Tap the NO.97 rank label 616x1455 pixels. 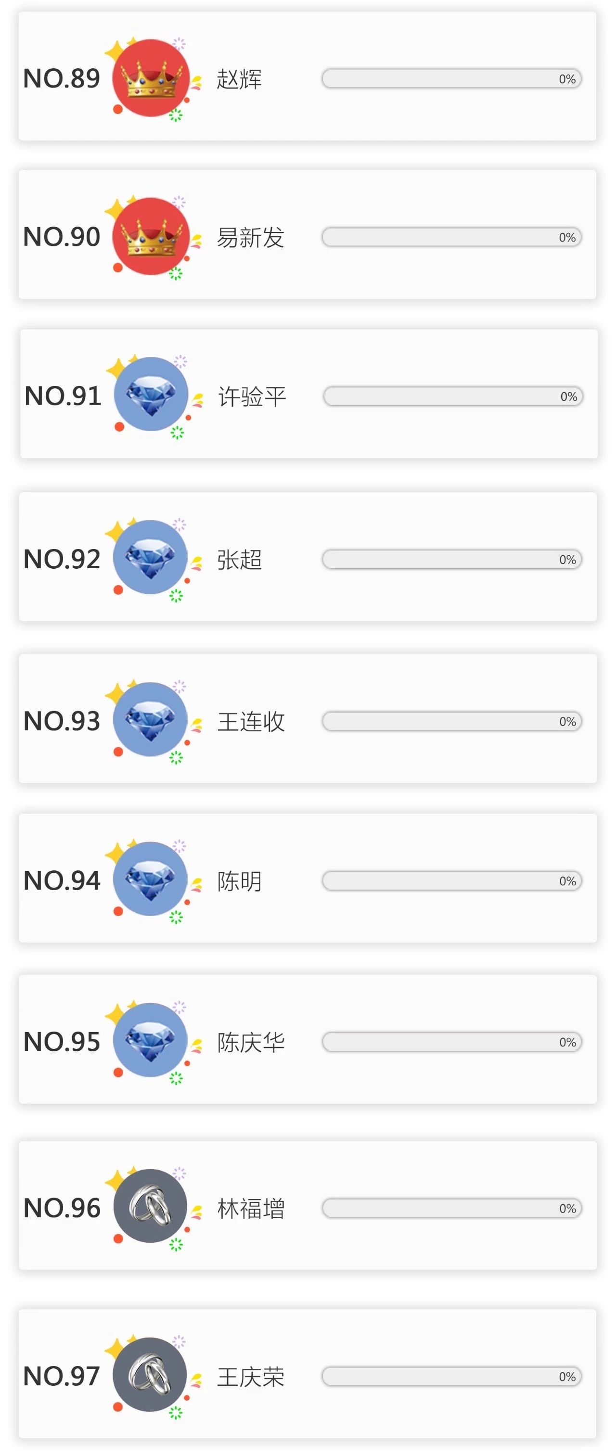pyautogui.click(x=62, y=1377)
